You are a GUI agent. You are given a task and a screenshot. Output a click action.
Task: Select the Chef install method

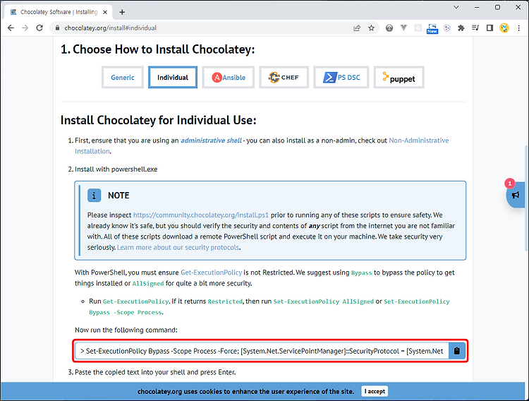pos(284,78)
